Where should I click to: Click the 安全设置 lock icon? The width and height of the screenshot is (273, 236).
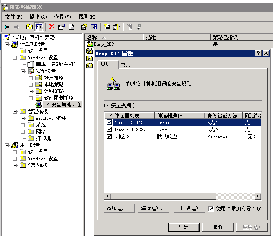[x=31, y=71]
